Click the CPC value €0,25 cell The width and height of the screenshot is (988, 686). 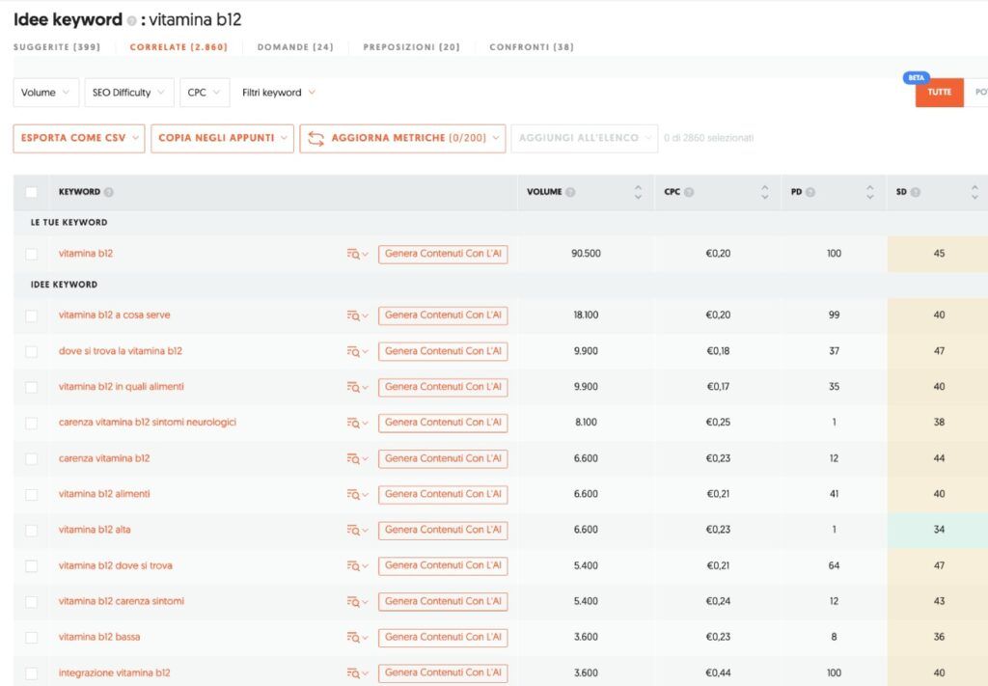point(718,423)
